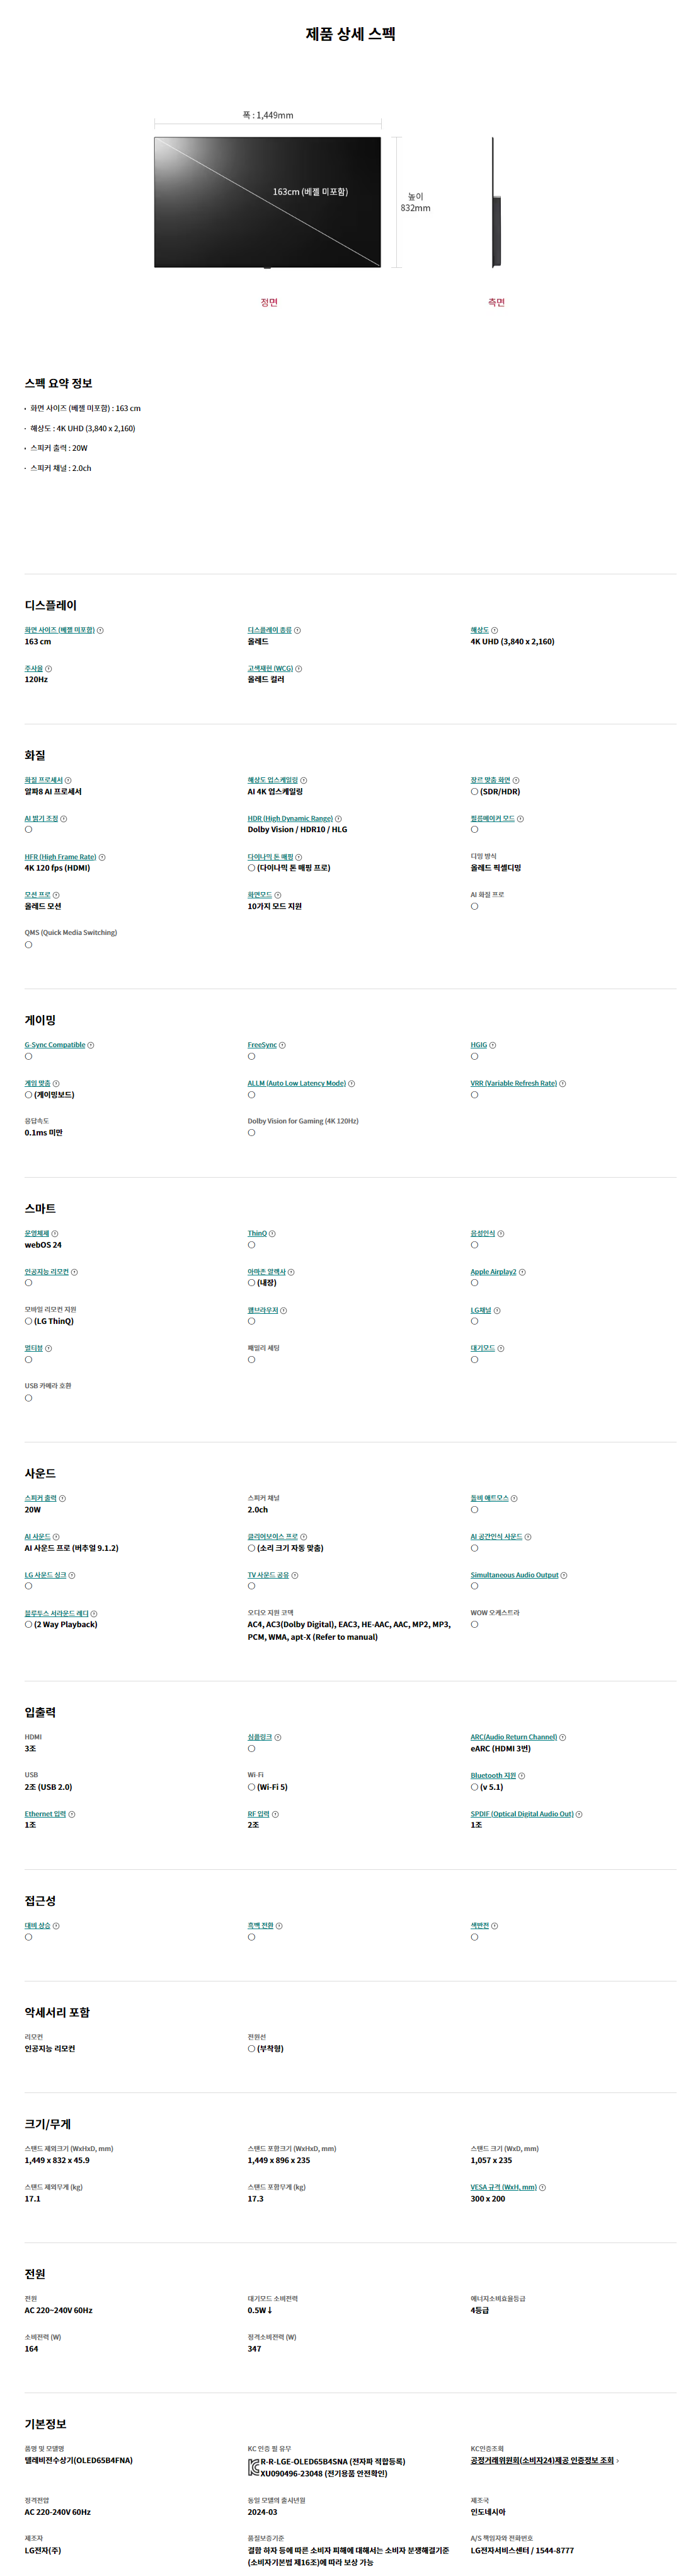
Task: Click the ThinQ link in 스마트 section
Action: click(x=258, y=1233)
